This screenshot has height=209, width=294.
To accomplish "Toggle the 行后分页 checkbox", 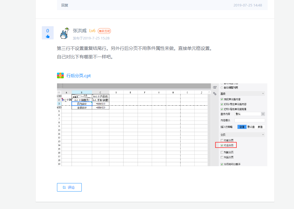I will [222, 146].
